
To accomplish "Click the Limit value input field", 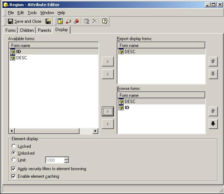I will click(x=55, y=160).
